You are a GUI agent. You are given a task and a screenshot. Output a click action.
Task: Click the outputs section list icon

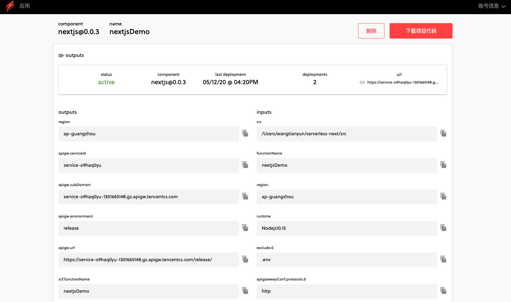[x=61, y=56]
